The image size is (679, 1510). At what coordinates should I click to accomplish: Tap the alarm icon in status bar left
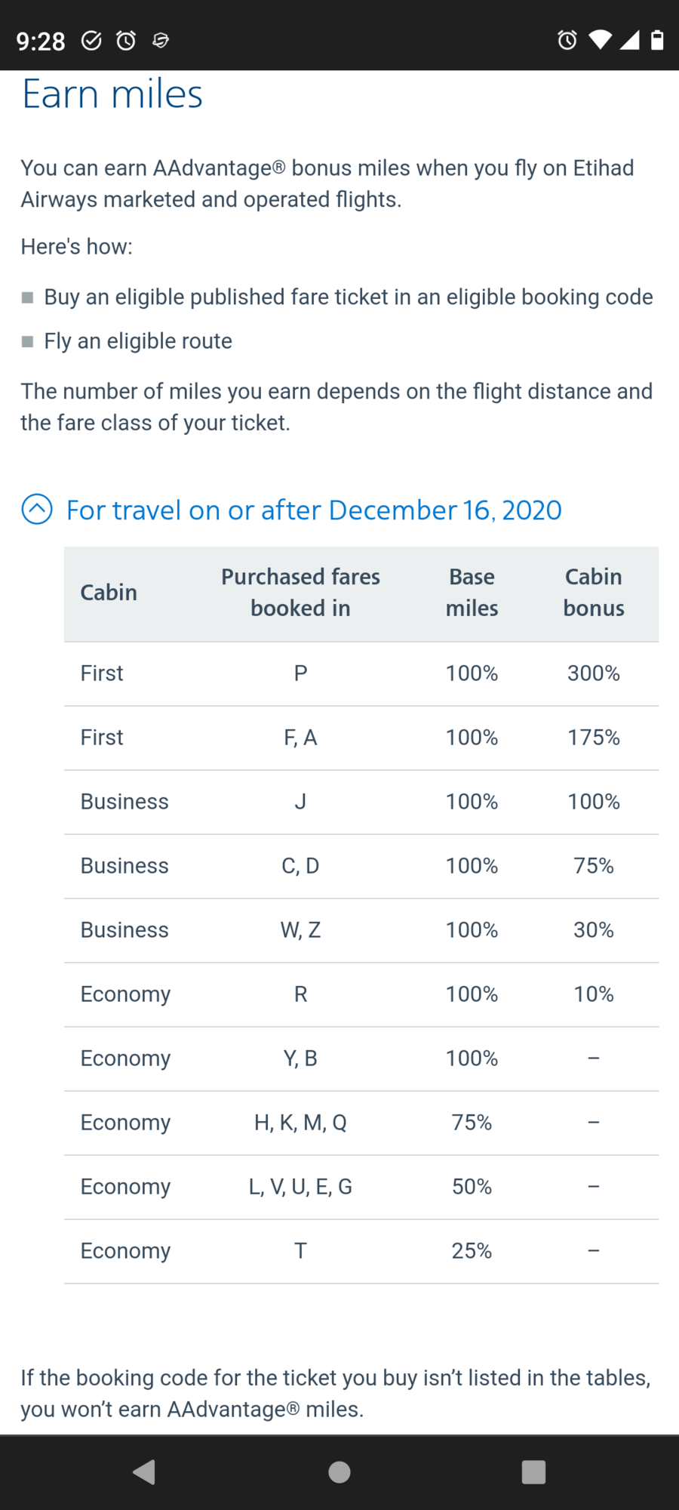point(126,40)
